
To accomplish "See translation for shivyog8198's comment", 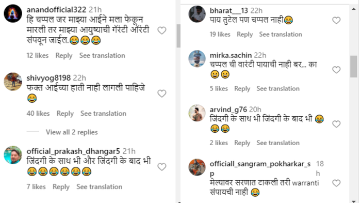I will 103,114.
